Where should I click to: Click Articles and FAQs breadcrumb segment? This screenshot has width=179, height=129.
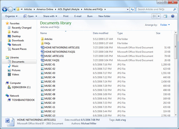pyautogui.click(x=93, y=9)
